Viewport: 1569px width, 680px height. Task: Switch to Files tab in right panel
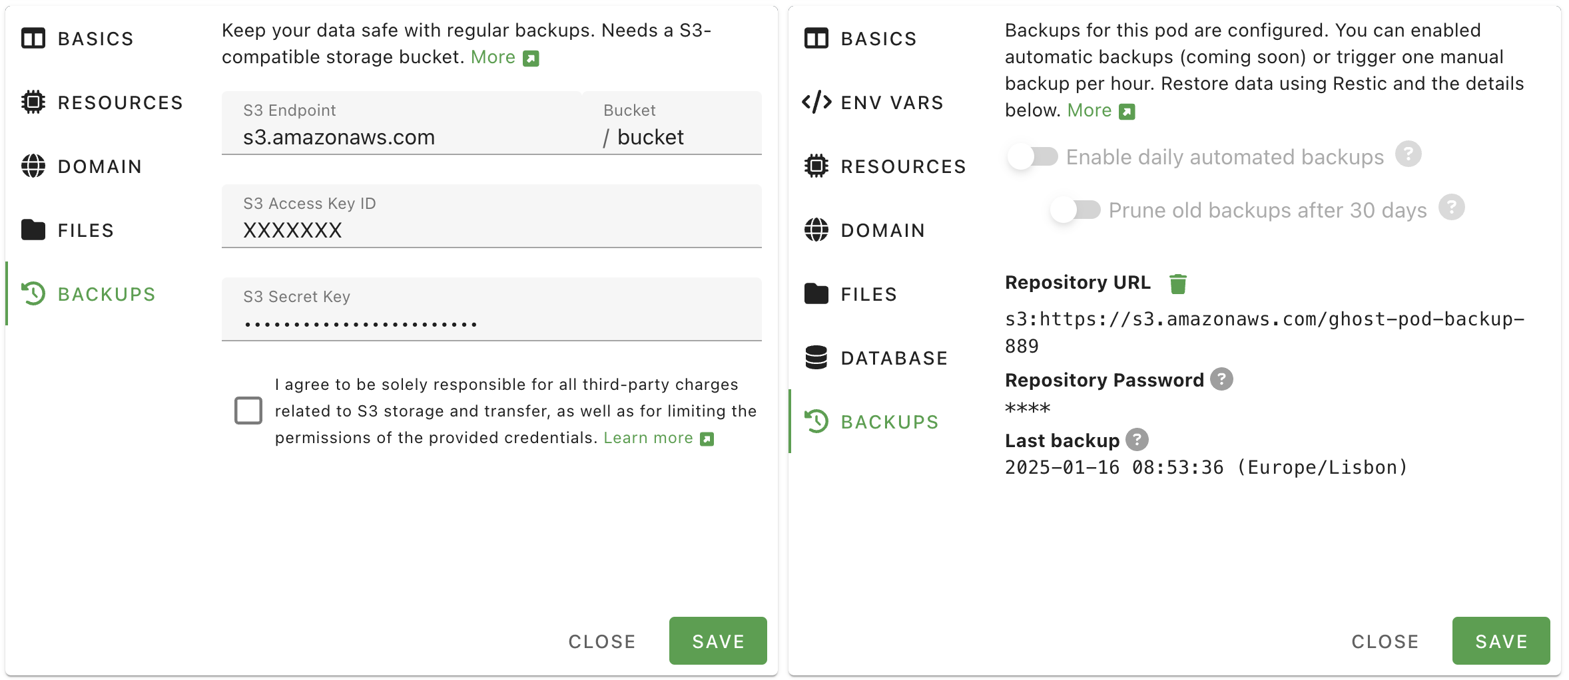(868, 294)
